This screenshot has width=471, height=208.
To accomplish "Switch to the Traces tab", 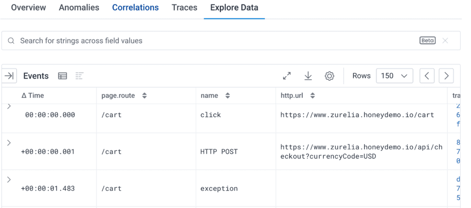I will tap(184, 8).
